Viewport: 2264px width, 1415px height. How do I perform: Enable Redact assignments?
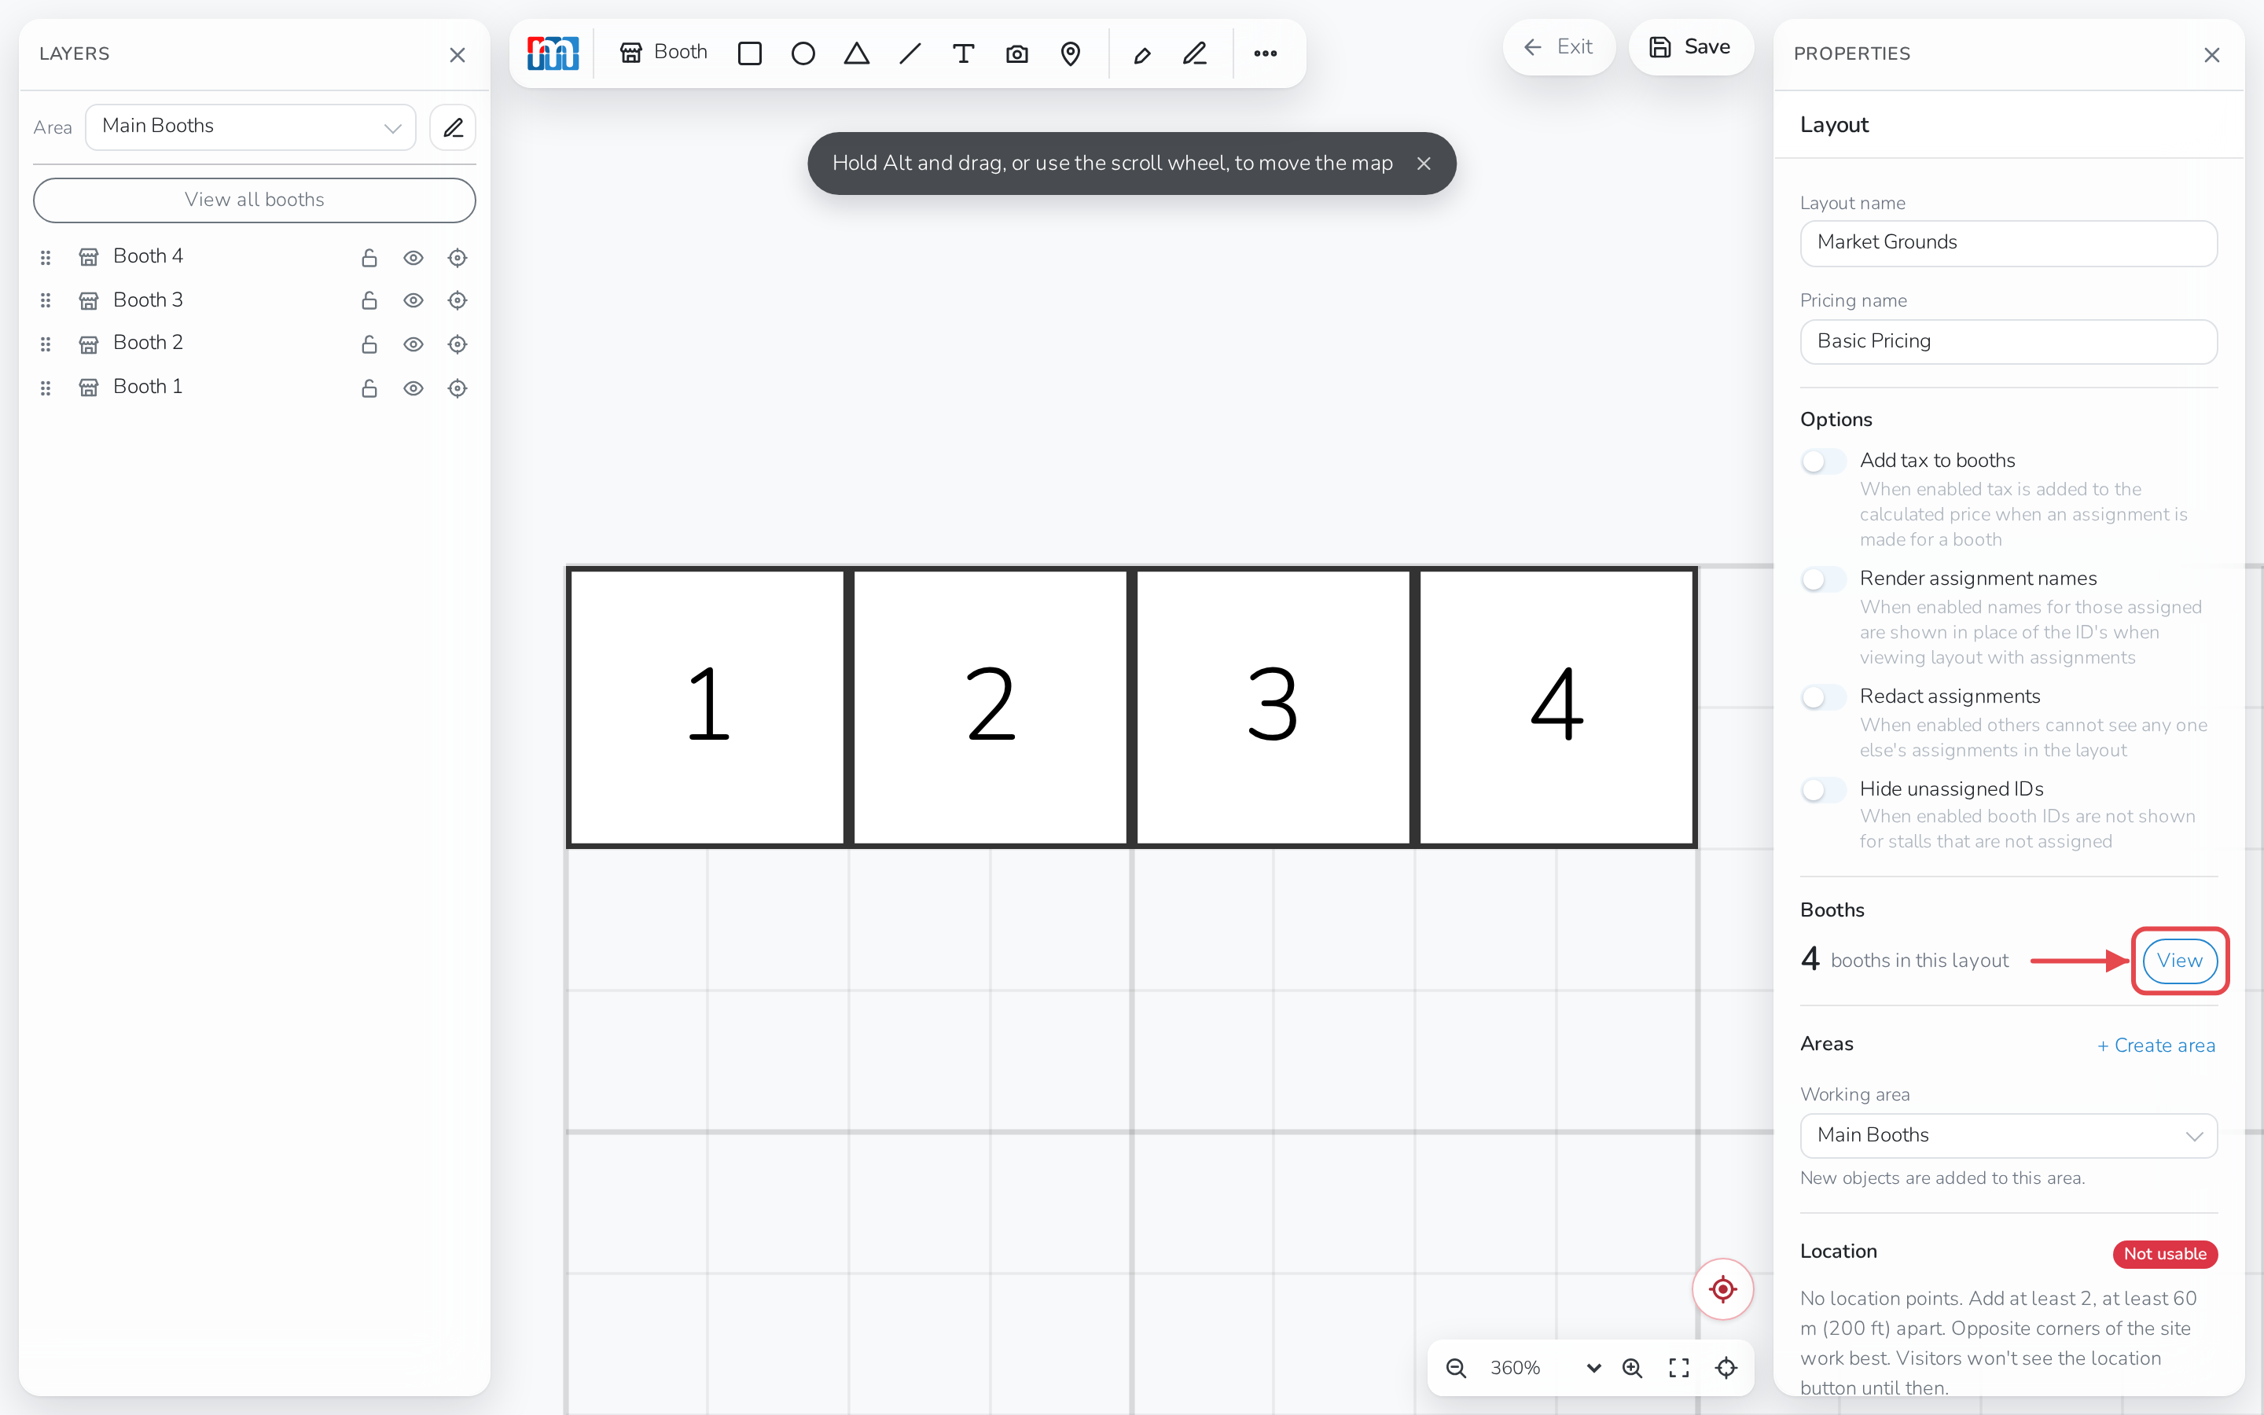[1822, 696]
